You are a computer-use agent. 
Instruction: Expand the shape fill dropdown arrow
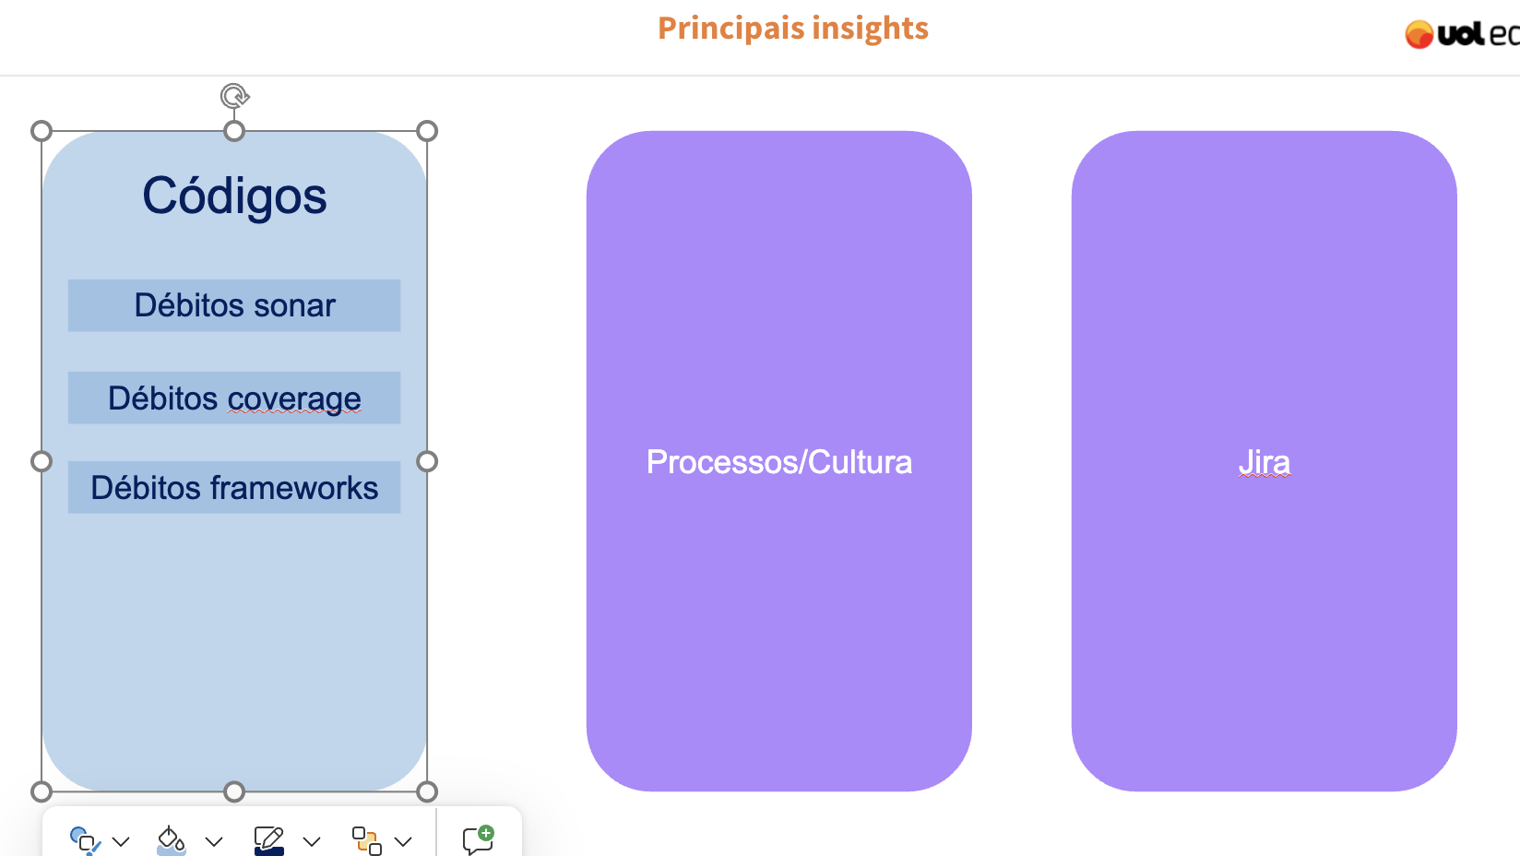[x=214, y=841]
